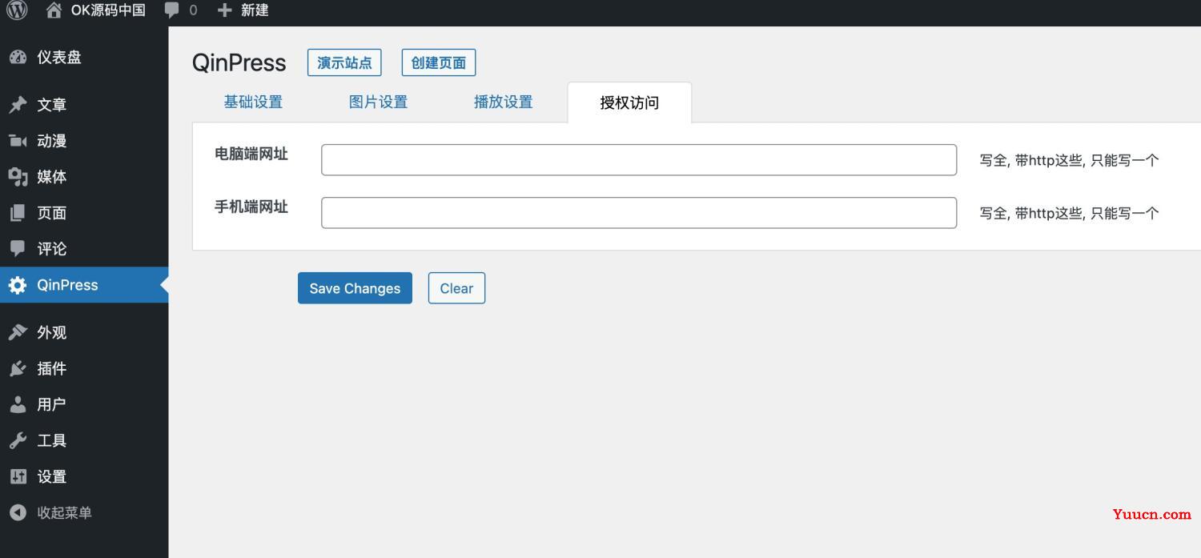1201x558 pixels.
Task: Switch to the 基础设置 tab
Action: (253, 102)
